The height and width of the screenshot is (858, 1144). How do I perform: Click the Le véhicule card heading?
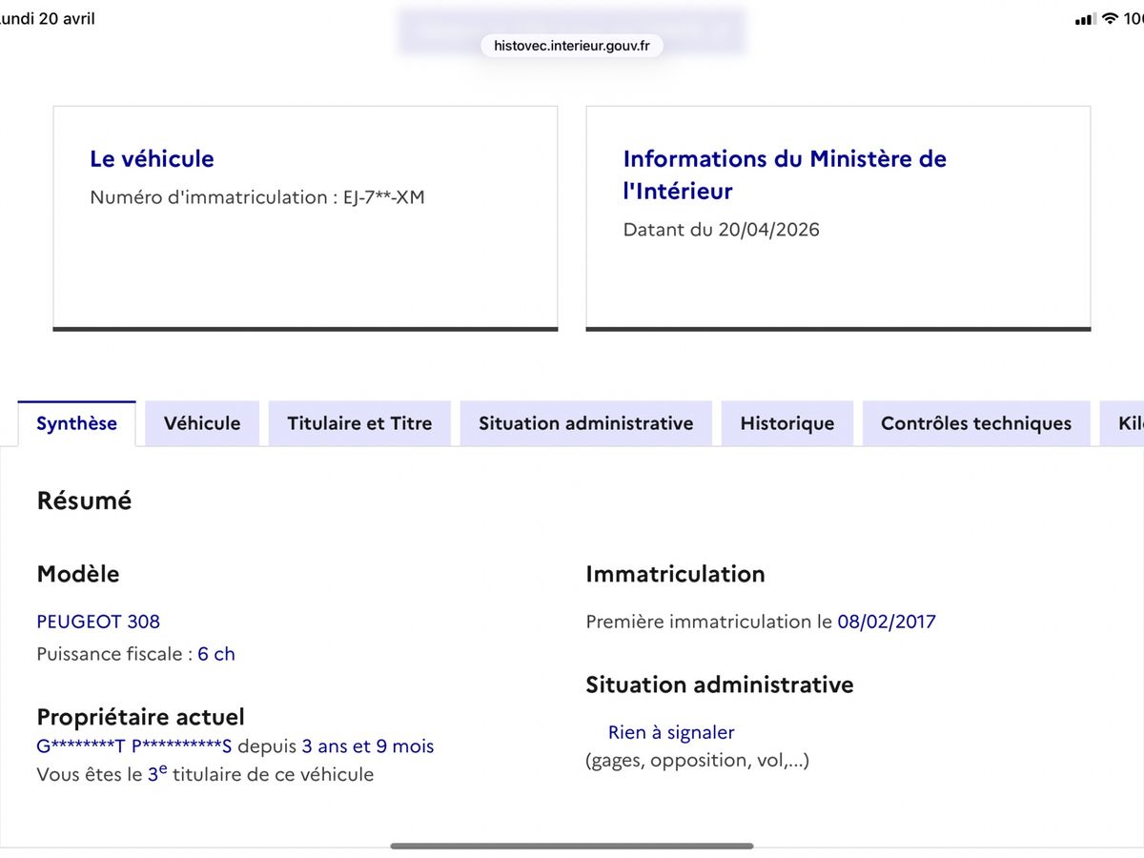coord(152,159)
